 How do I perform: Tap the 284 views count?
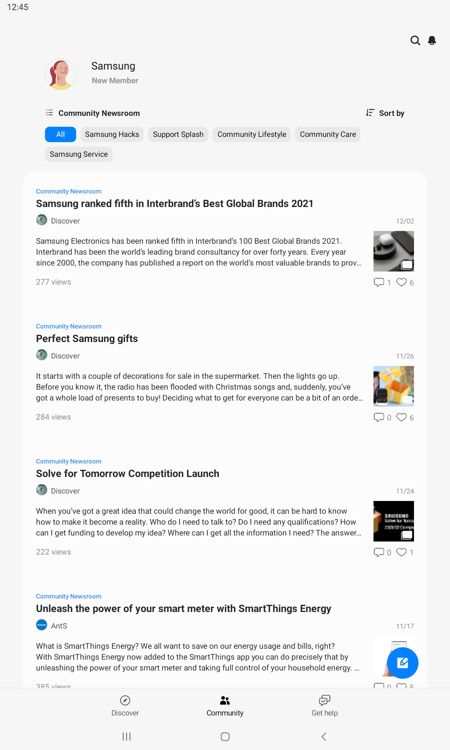click(x=54, y=417)
